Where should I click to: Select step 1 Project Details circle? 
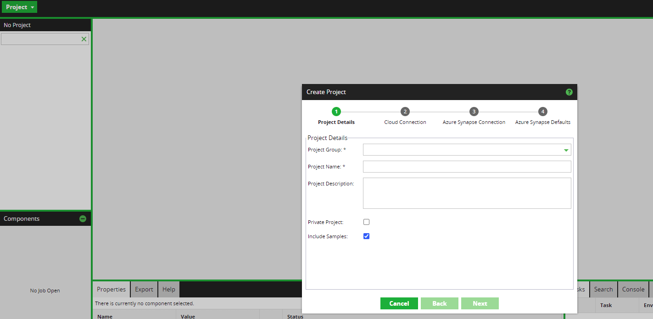tap(336, 112)
